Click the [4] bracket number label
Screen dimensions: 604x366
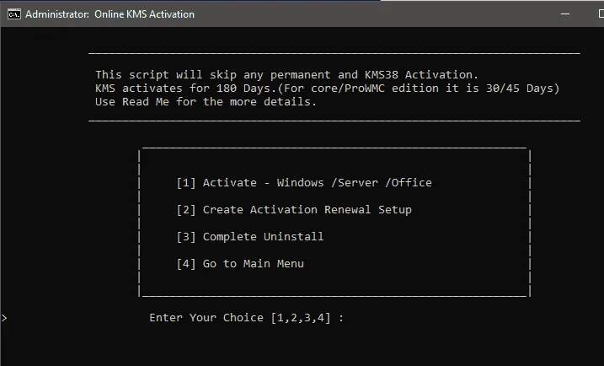click(x=186, y=263)
